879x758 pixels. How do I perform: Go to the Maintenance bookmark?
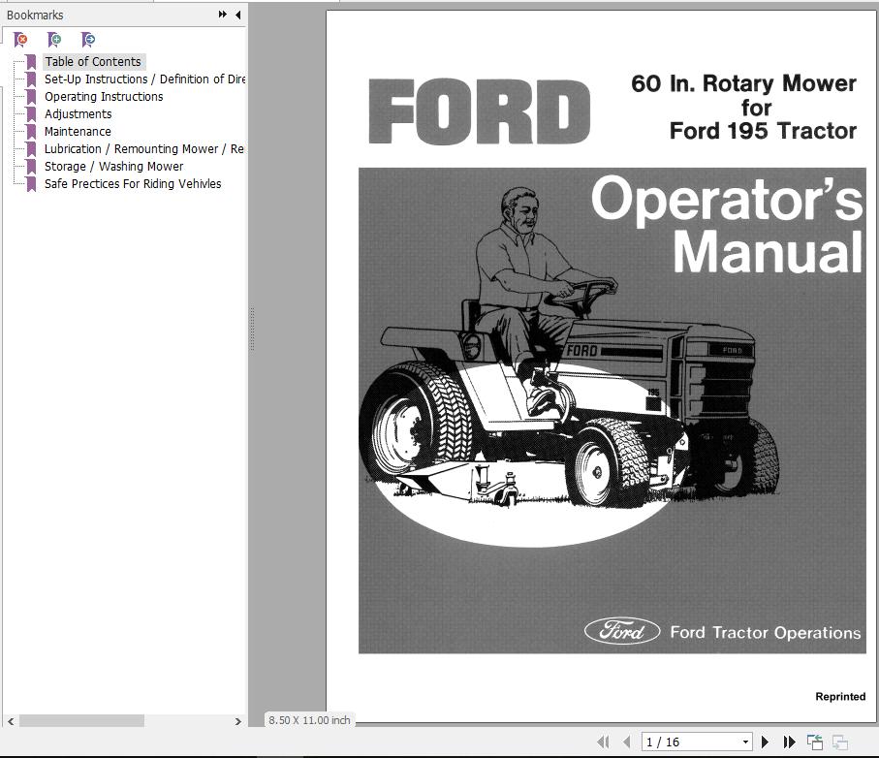click(x=78, y=131)
